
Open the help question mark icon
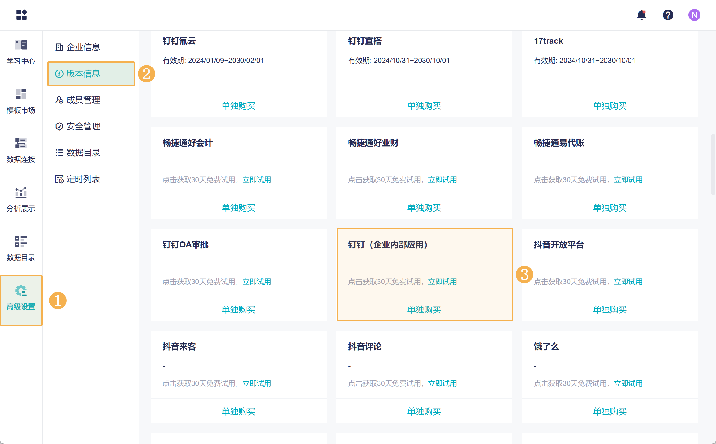click(x=668, y=15)
